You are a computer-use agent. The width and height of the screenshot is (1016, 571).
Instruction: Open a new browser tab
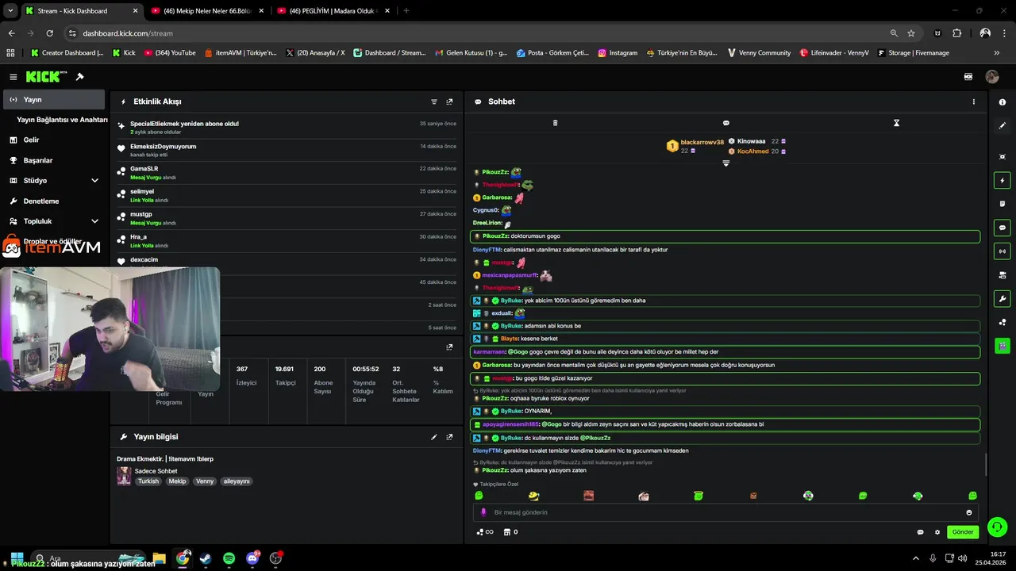click(406, 11)
